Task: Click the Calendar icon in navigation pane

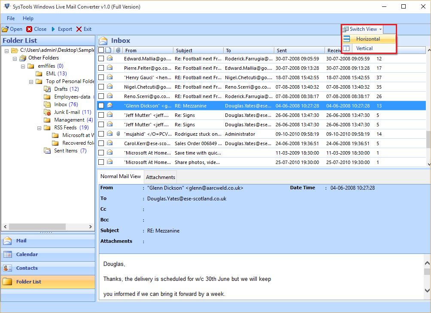Action: (7, 254)
